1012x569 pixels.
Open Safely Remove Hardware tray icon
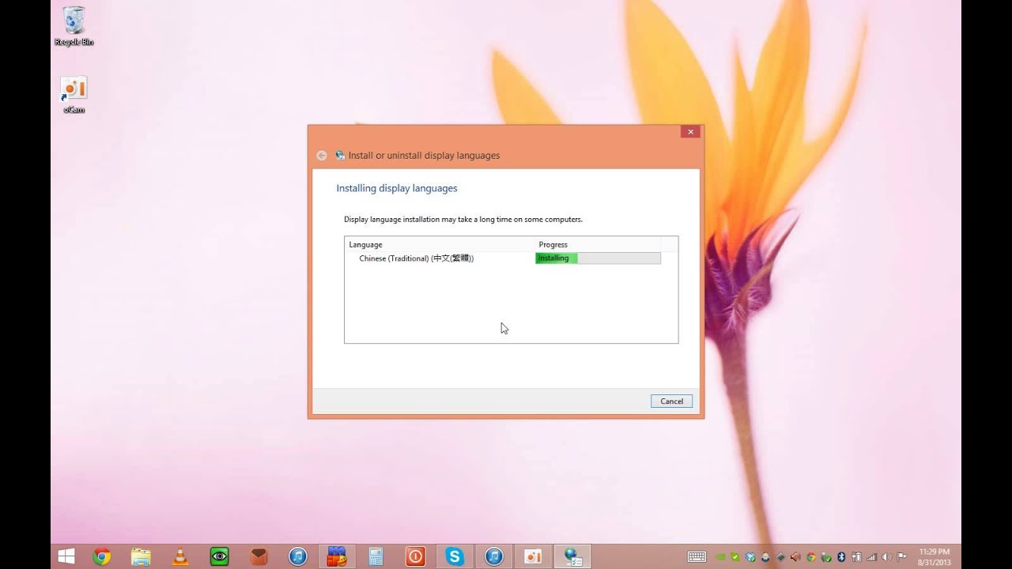pyautogui.click(x=826, y=556)
